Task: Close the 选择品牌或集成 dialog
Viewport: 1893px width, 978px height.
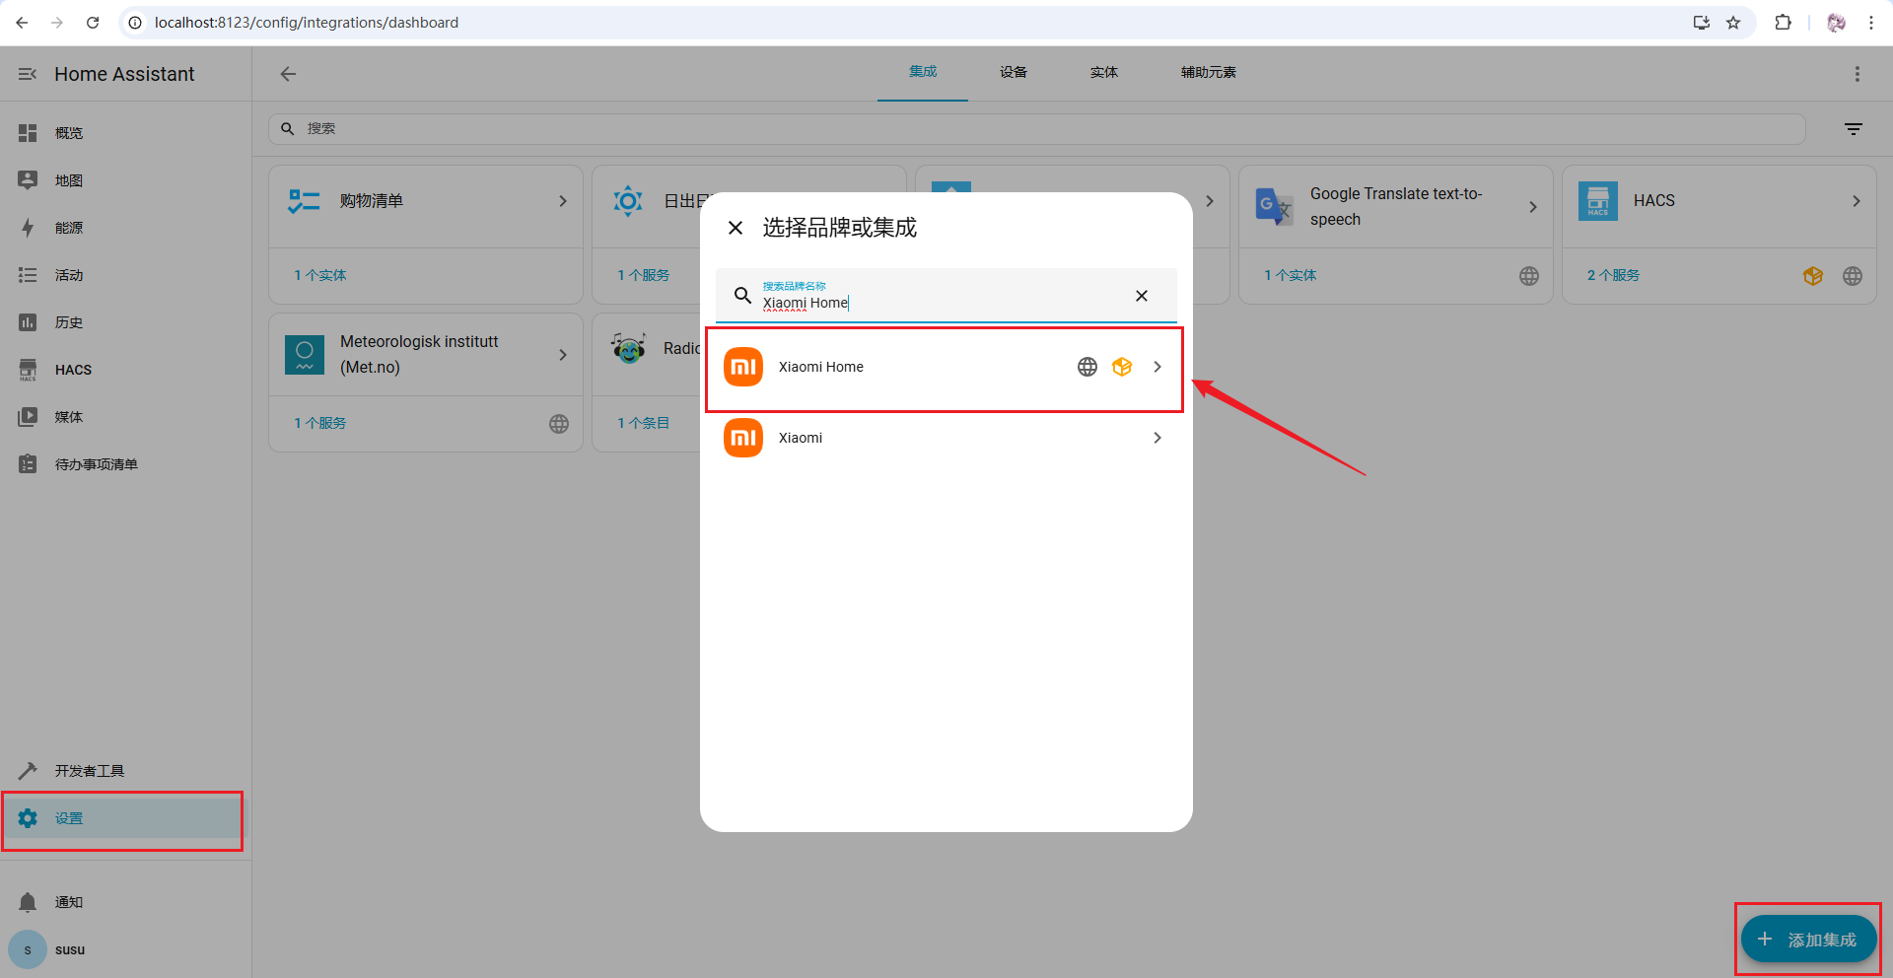Action: tap(736, 228)
